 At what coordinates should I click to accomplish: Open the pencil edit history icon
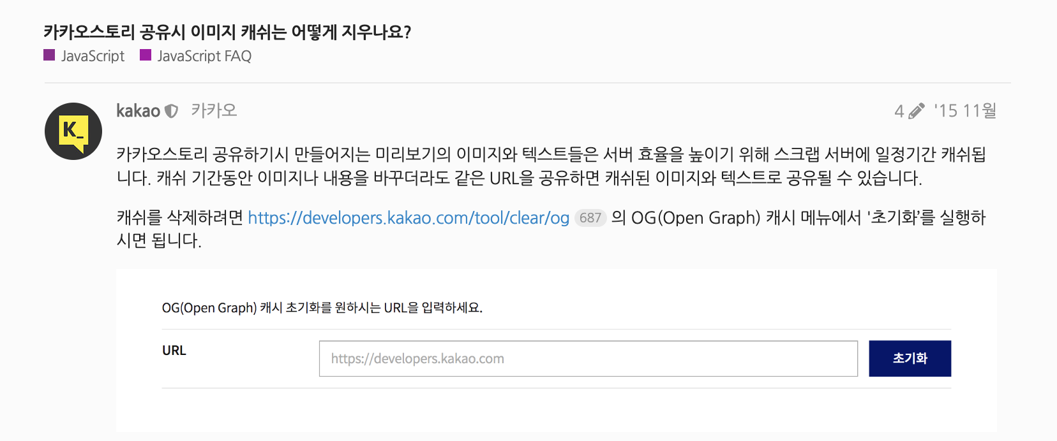[x=917, y=112]
